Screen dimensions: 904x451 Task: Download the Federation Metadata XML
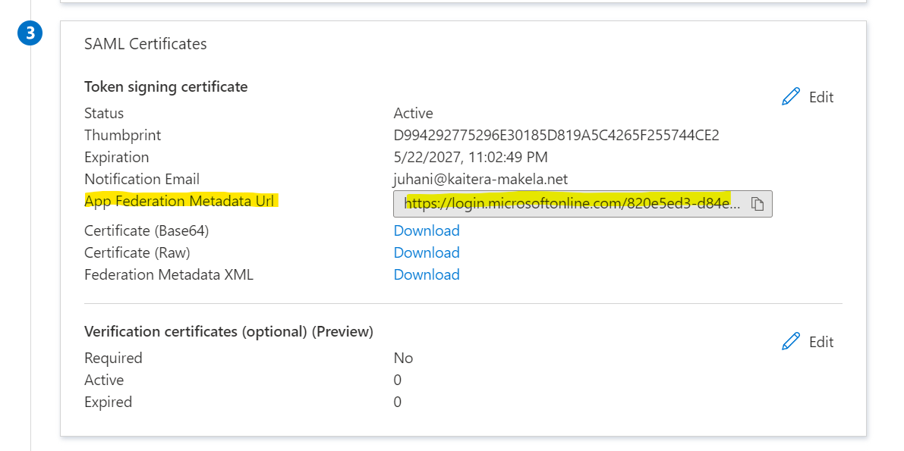coord(427,274)
